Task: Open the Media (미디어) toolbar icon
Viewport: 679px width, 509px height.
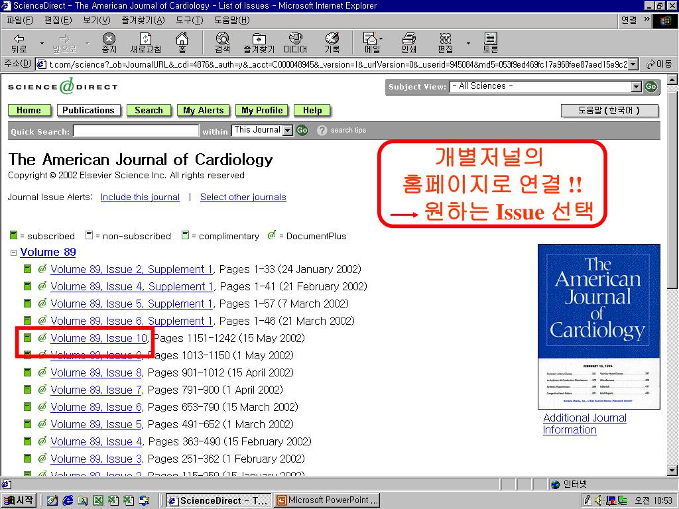Action: pos(295,43)
